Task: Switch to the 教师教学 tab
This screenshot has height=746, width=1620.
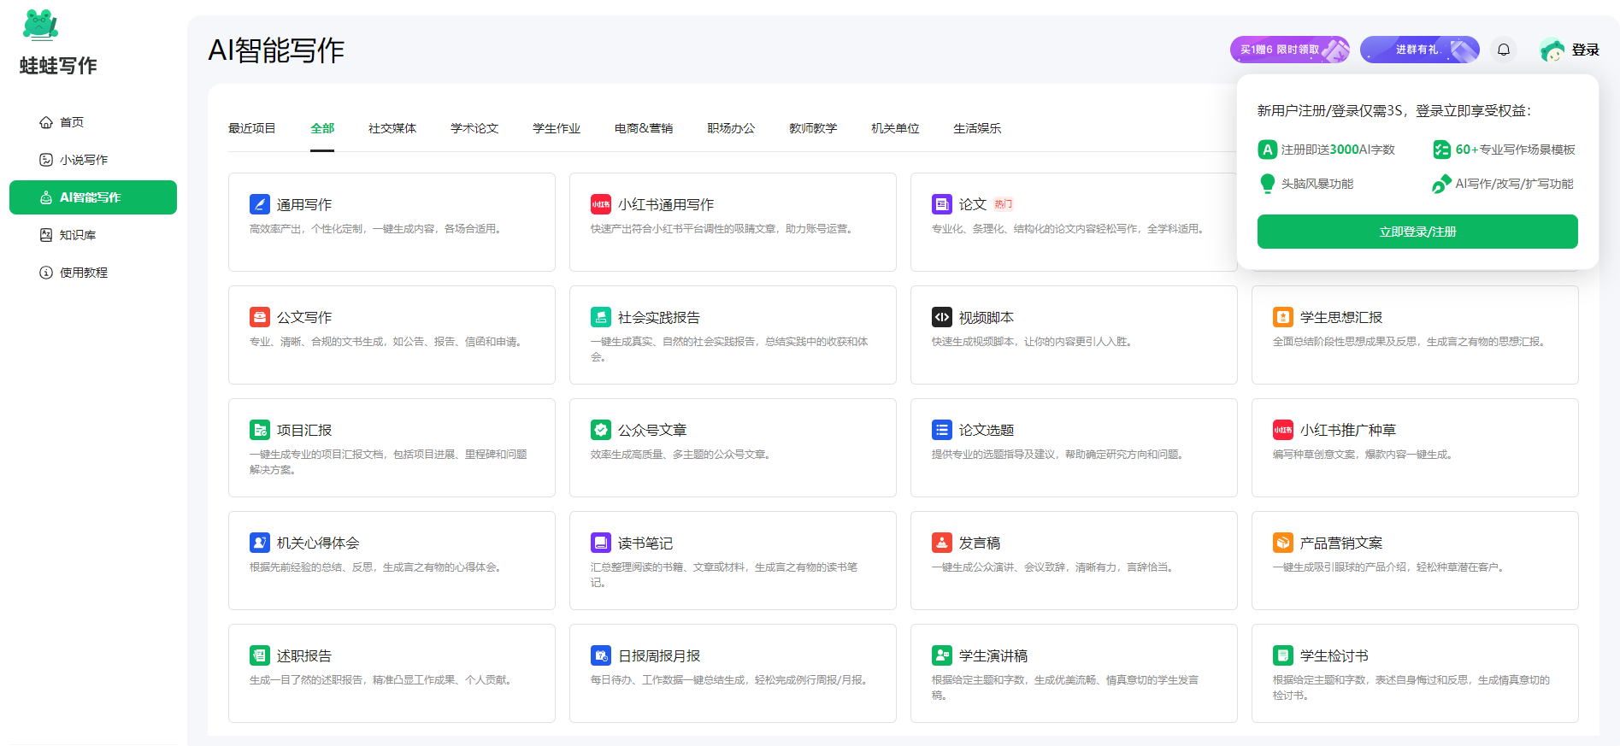Action: point(813,128)
